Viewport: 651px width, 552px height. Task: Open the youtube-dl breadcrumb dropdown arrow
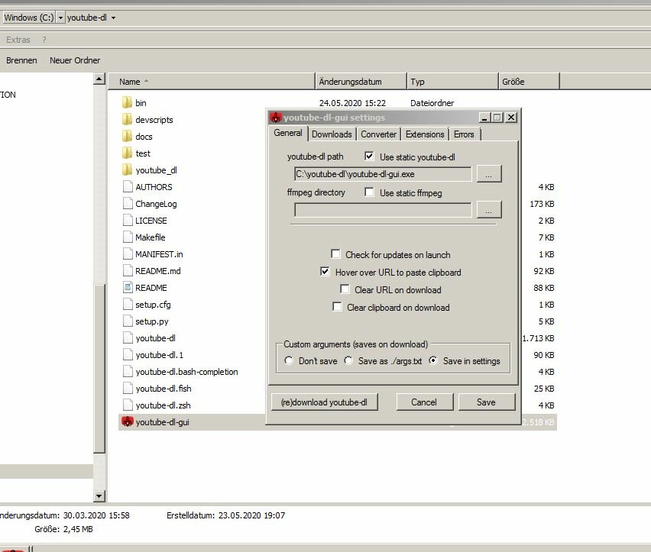pyautogui.click(x=113, y=18)
